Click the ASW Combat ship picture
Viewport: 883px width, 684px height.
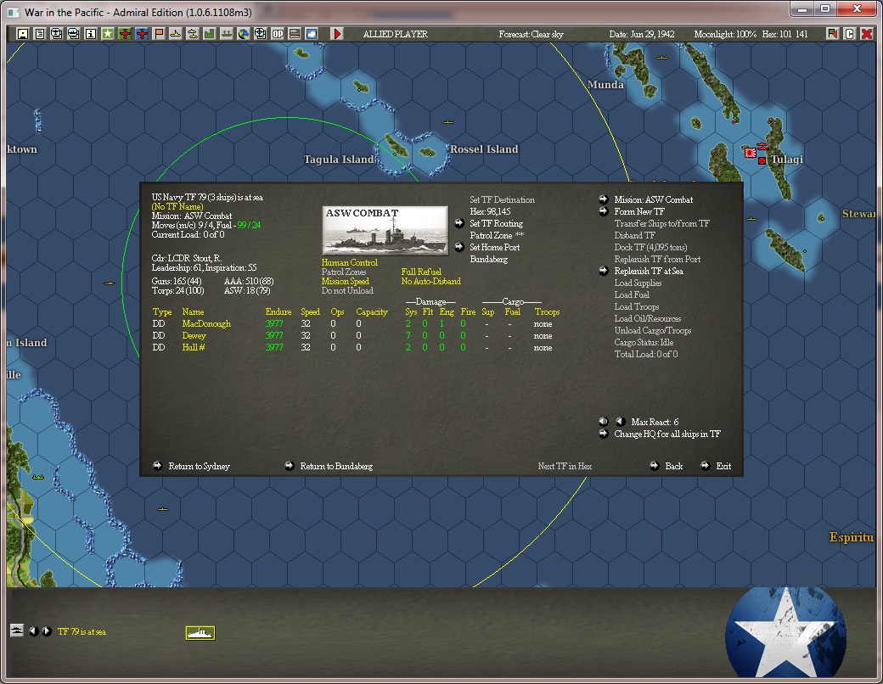click(385, 231)
